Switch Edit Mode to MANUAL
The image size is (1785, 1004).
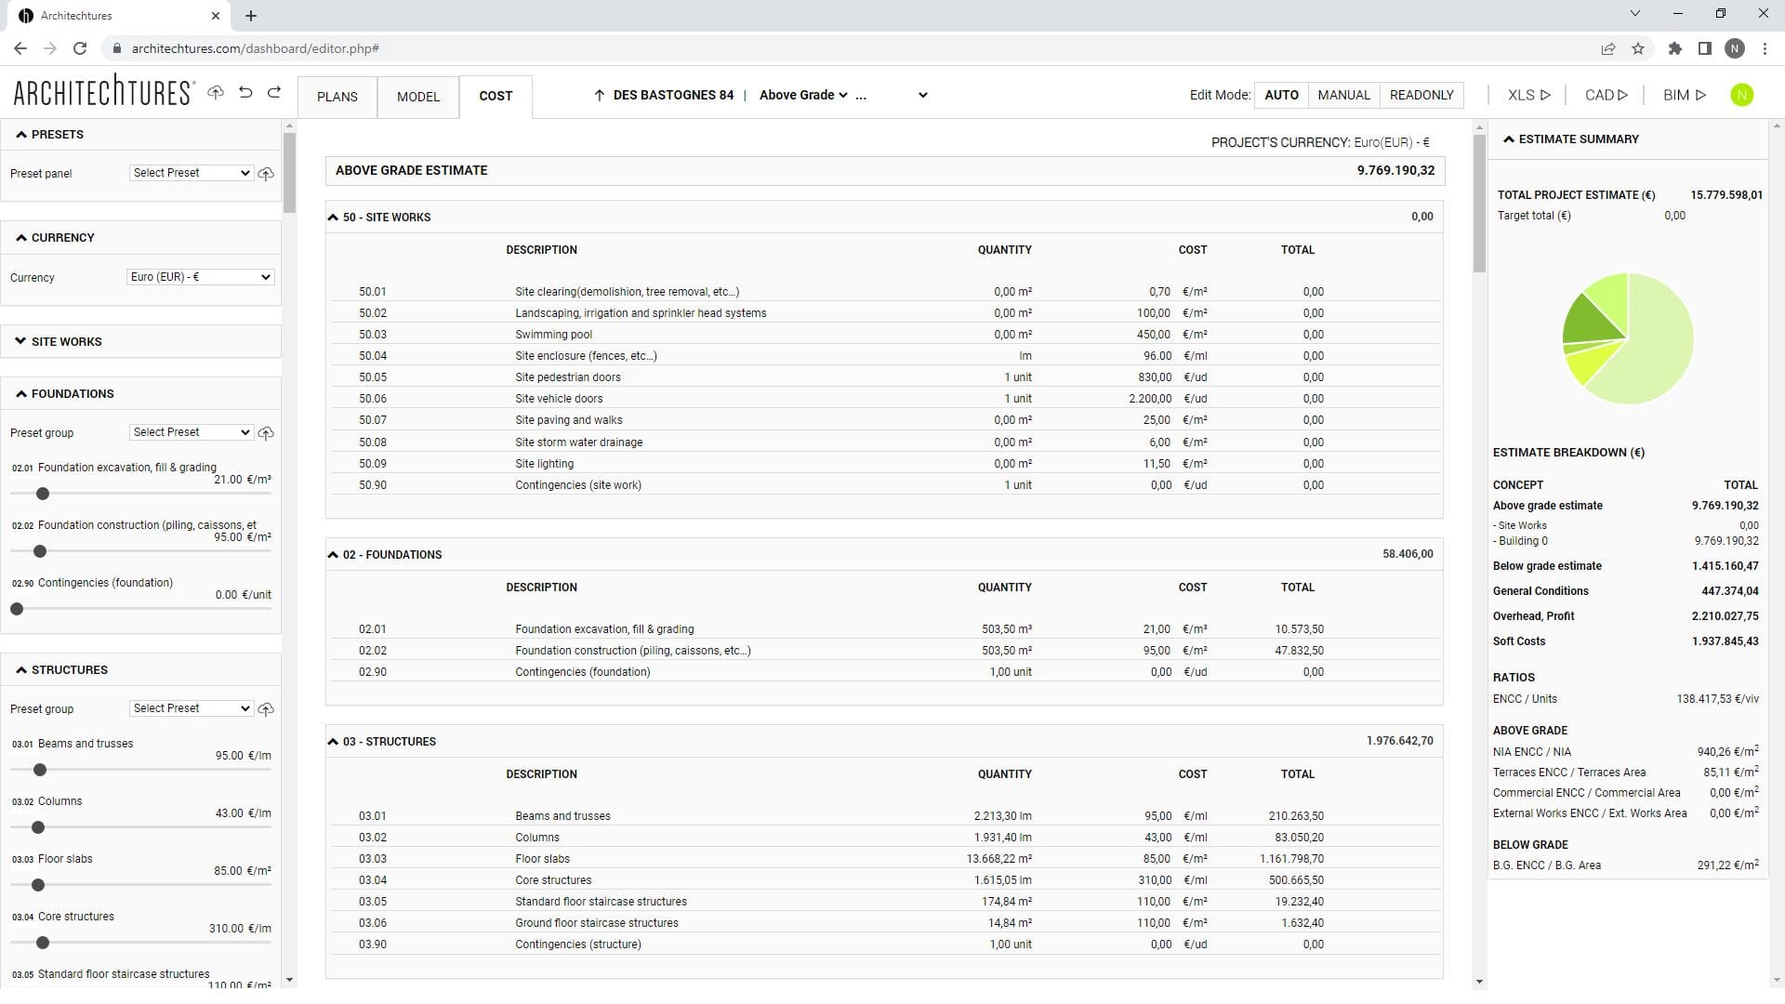pyautogui.click(x=1343, y=95)
